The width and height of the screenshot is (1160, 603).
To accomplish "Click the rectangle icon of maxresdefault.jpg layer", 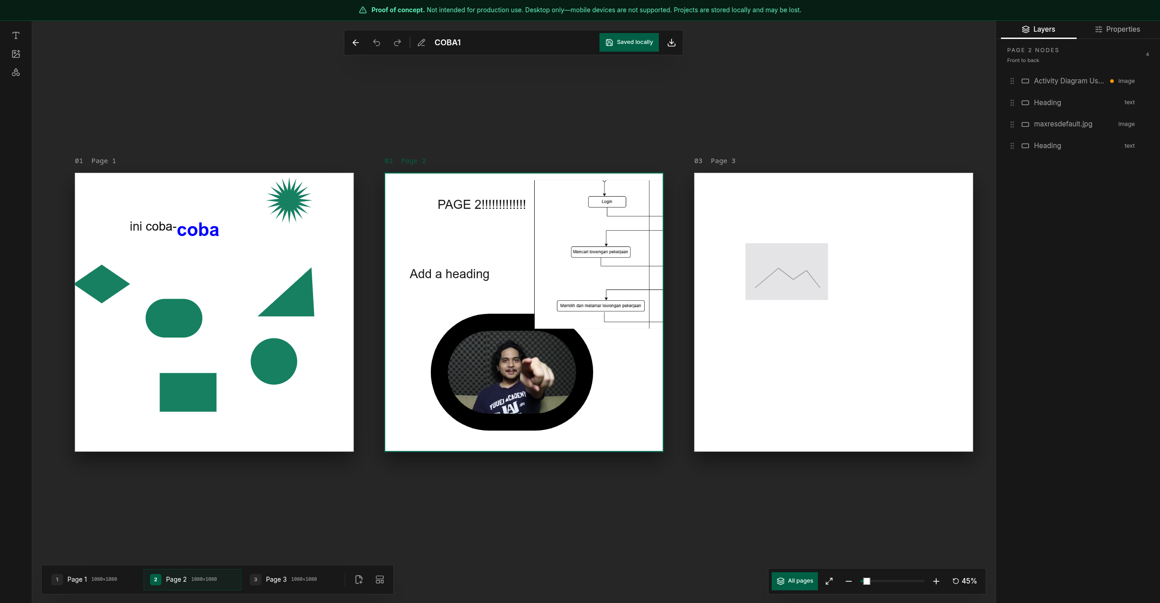I will (x=1025, y=124).
